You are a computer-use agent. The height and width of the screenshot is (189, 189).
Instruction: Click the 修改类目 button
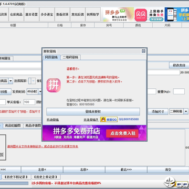click(x=179, y=65)
